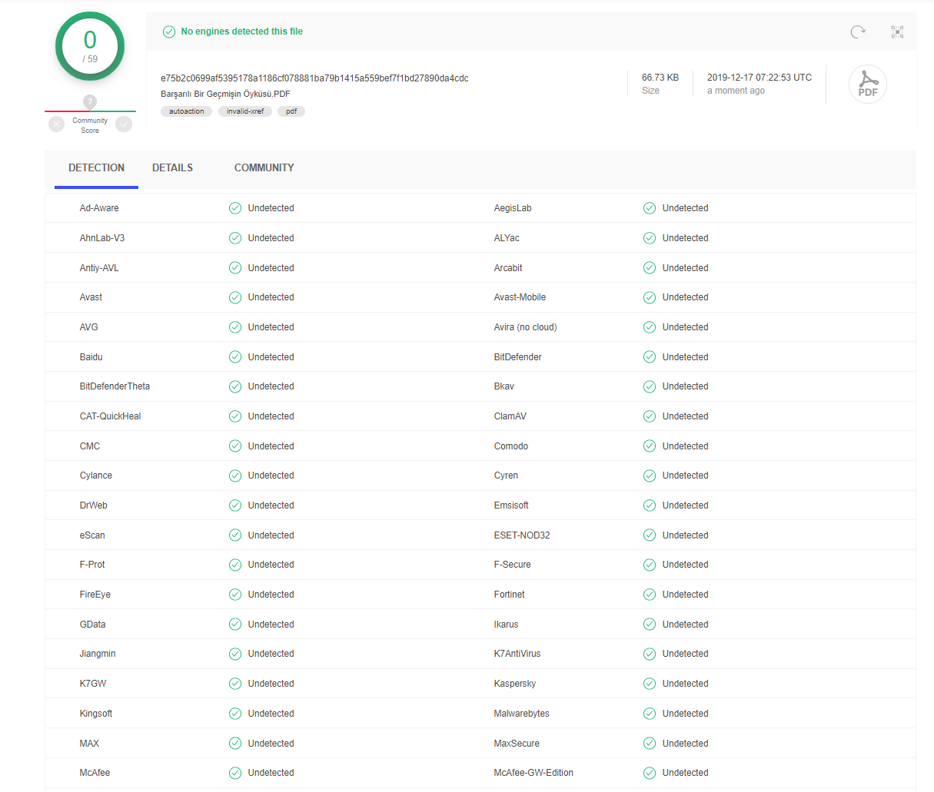
Task: Click the Bkav engine name
Action: click(x=504, y=386)
